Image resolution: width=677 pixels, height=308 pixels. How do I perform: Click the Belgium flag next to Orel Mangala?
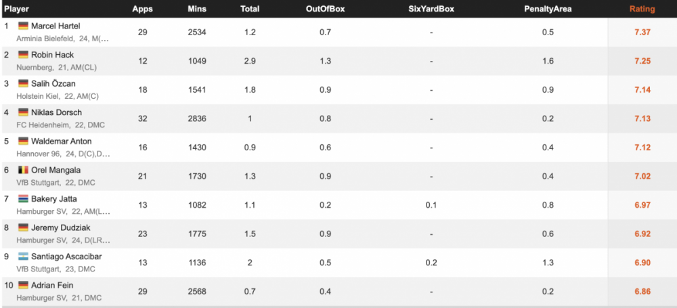tap(23, 171)
